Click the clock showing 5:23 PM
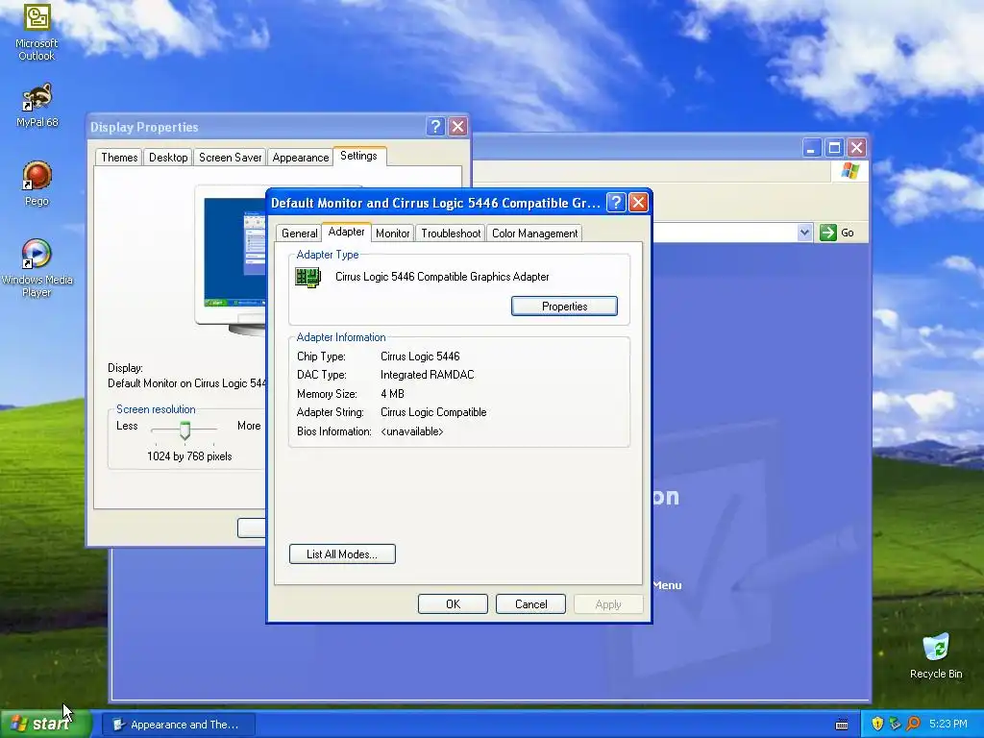The image size is (984, 738). click(947, 724)
